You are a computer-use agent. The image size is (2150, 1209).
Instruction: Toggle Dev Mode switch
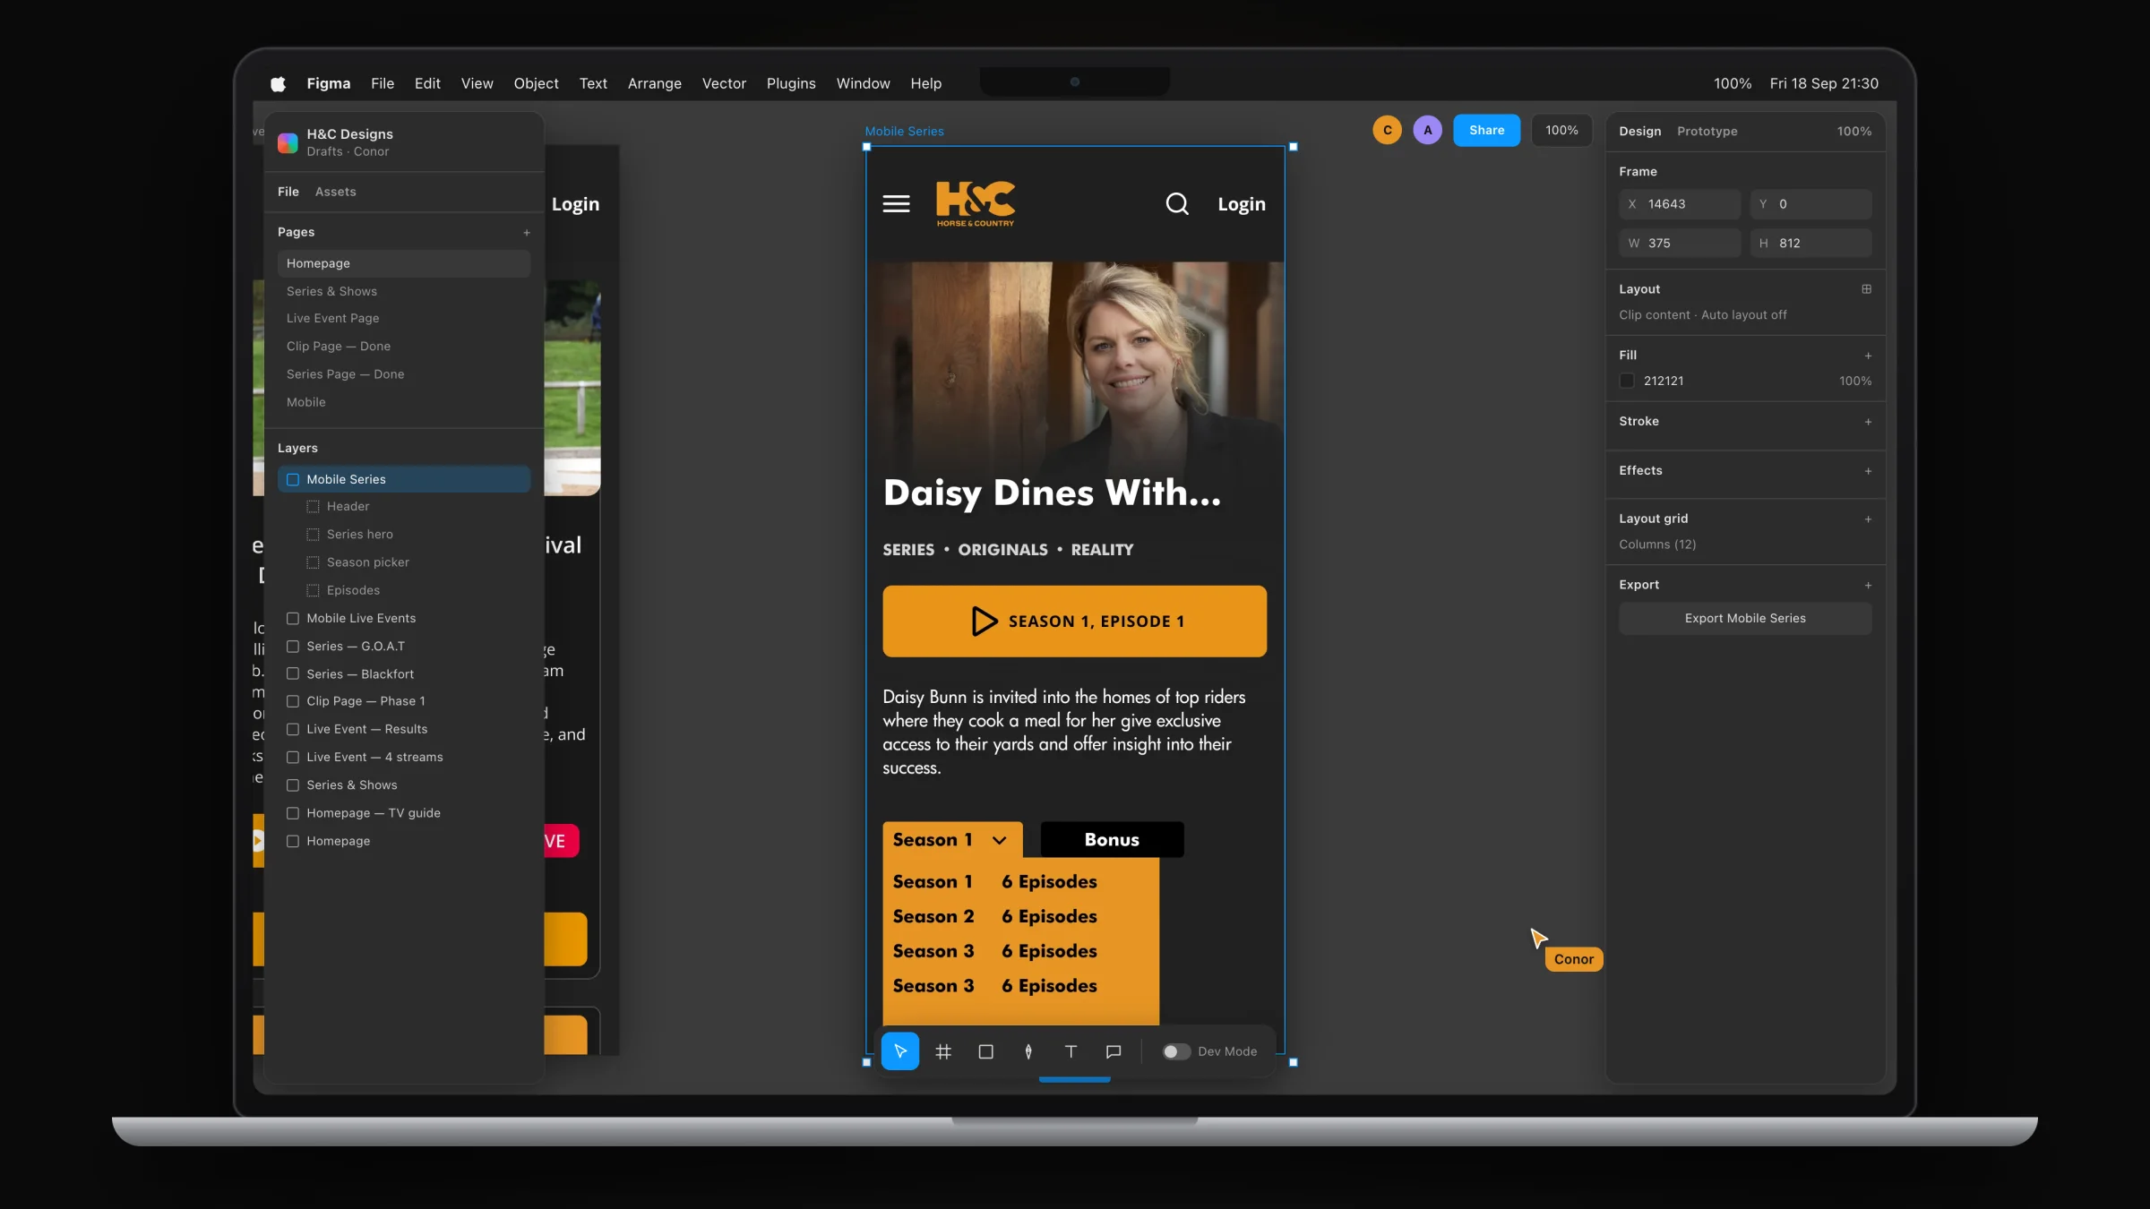1176,1051
